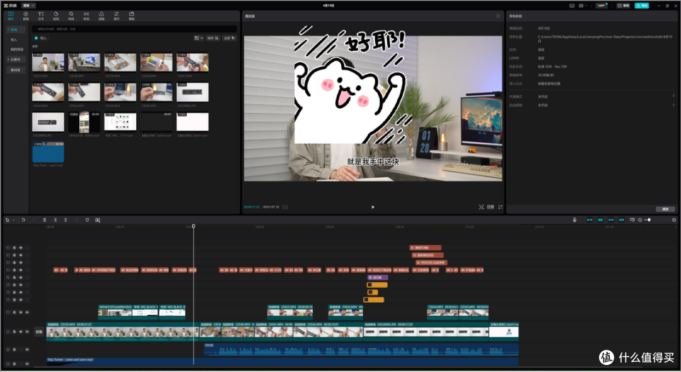Hide the overlay video track above main track
681x372 pixels.
20,312
